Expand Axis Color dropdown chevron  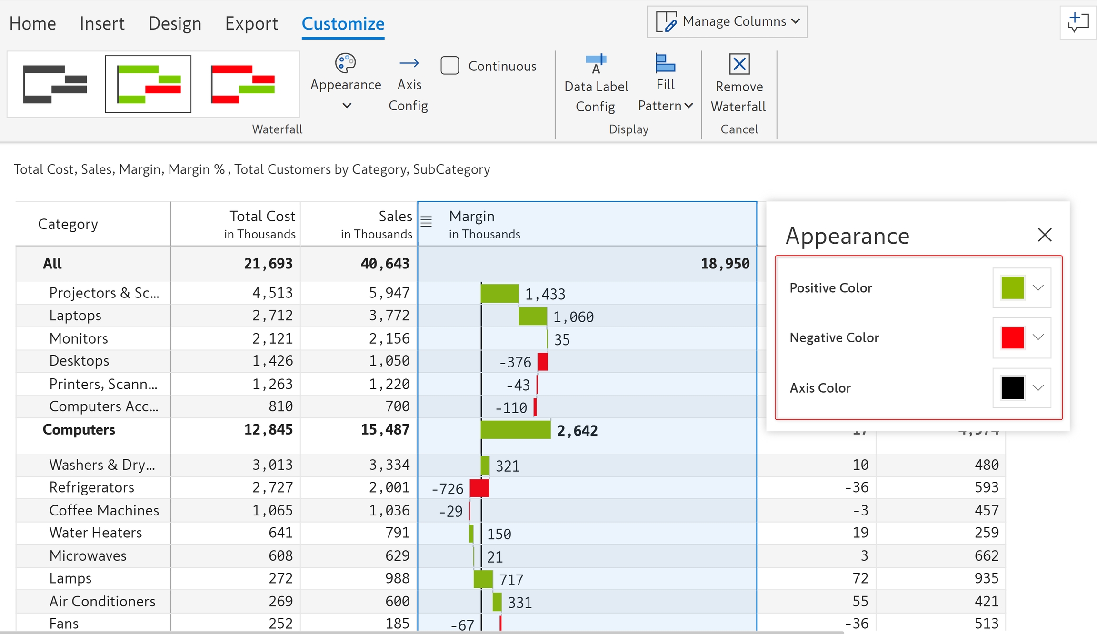[x=1038, y=387]
